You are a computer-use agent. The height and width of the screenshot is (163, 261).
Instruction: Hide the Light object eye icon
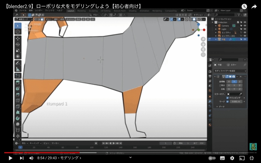tap(245, 29)
